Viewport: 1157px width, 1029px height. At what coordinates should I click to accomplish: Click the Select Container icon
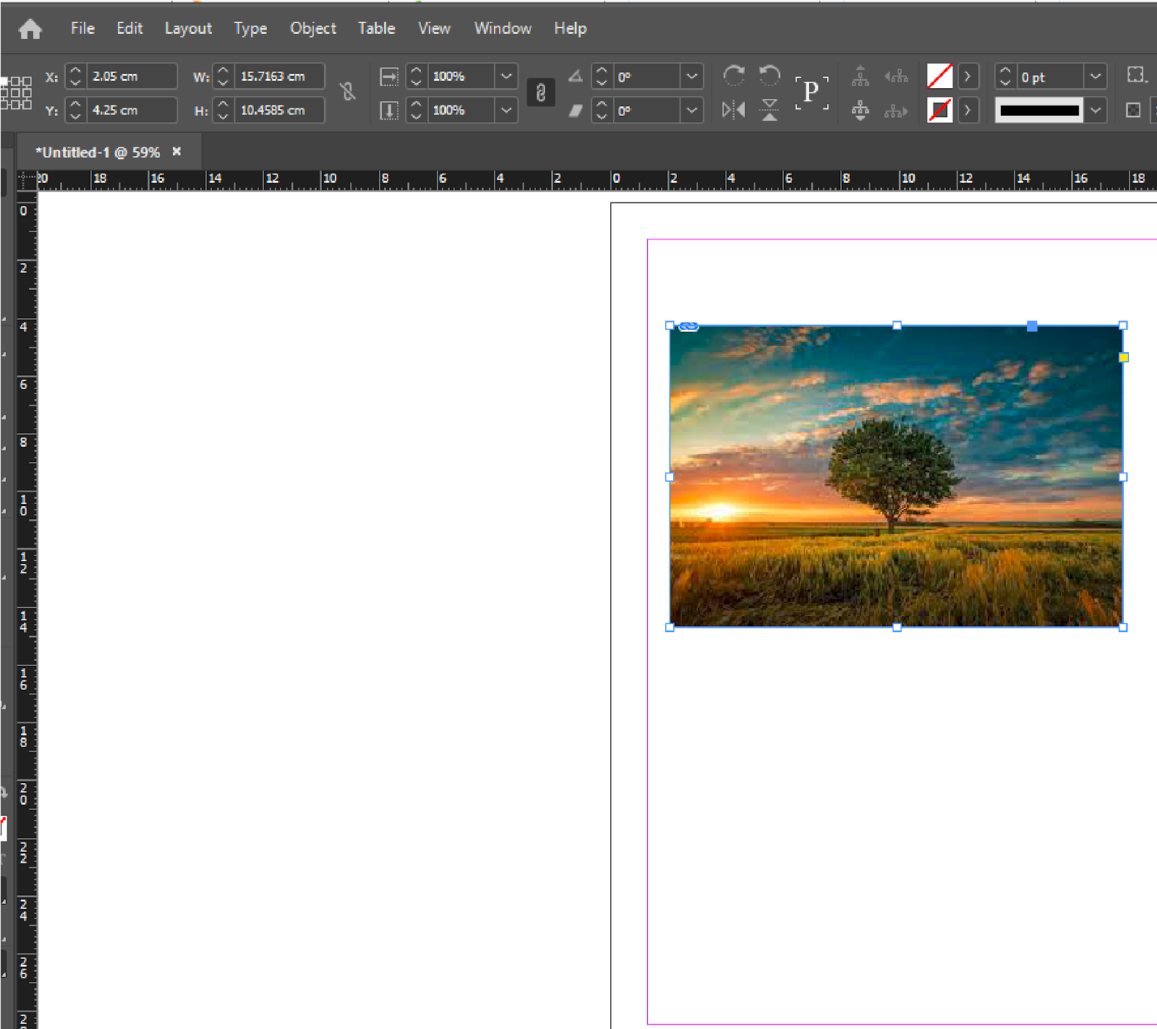(x=860, y=76)
